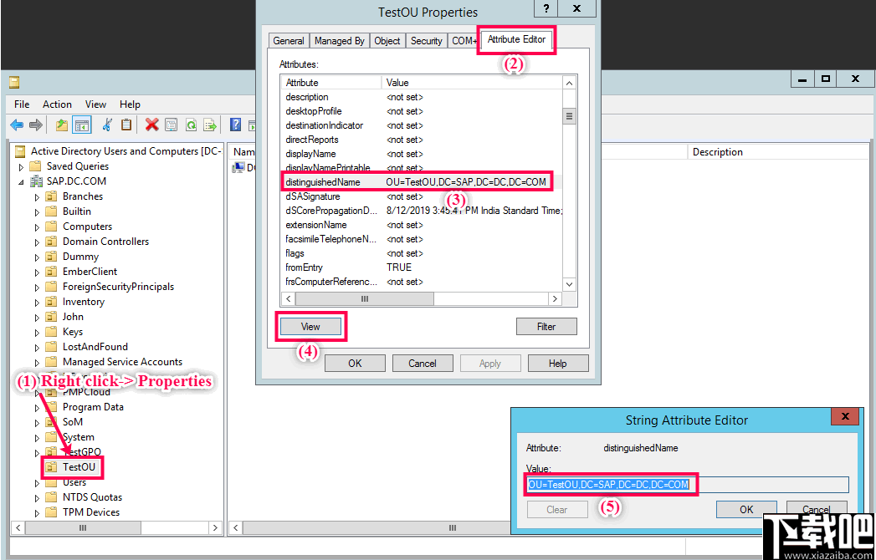This screenshot has width=876, height=560.
Task: Toggle the Show/Hide Console Tree icon
Action: (x=80, y=125)
